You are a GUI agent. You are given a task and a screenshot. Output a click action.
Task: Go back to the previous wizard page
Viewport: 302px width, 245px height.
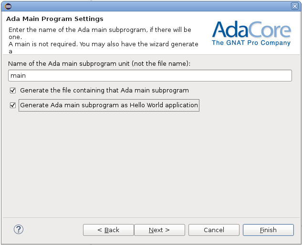(x=108, y=230)
